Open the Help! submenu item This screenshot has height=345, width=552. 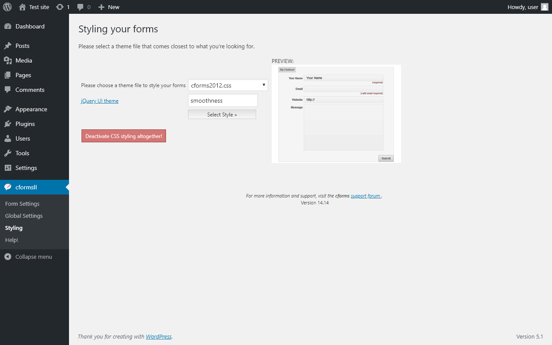point(12,240)
